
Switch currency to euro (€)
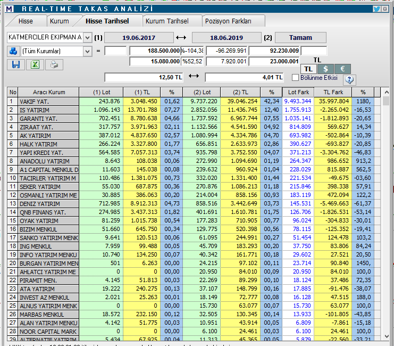click(x=342, y=69)
